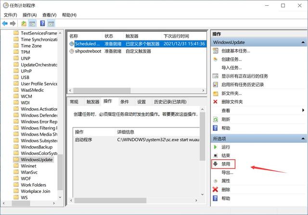Click the green 运行 play icon

click(215, 147)
